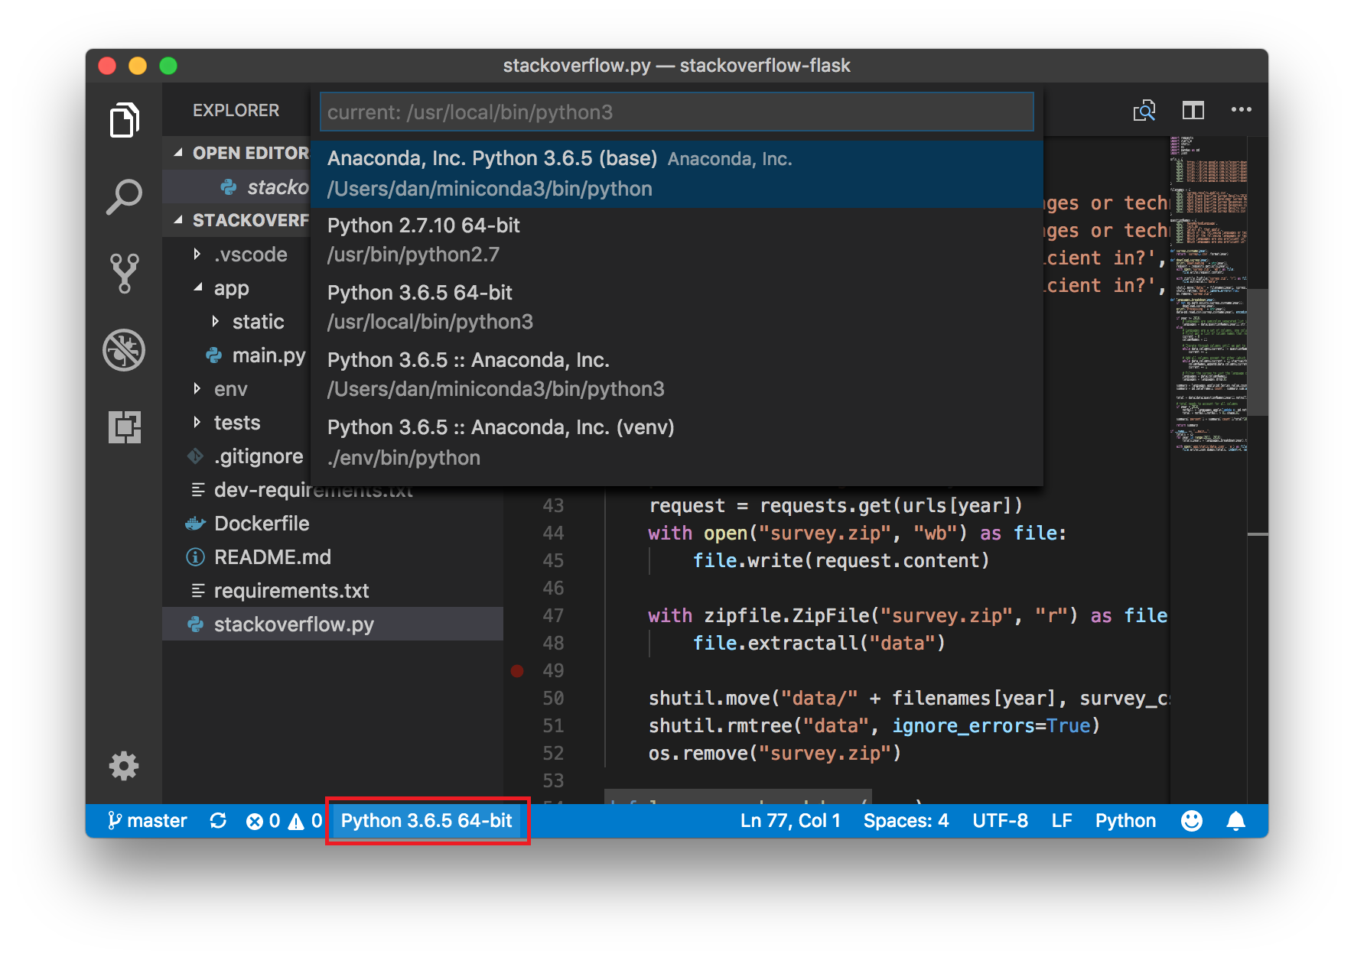Click the master branch indicator
Screen dimensions: 1354x960
(x=148, y=821)
